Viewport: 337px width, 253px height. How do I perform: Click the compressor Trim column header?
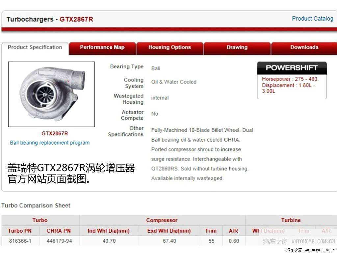pyautogui.click(x=211, y=231)
